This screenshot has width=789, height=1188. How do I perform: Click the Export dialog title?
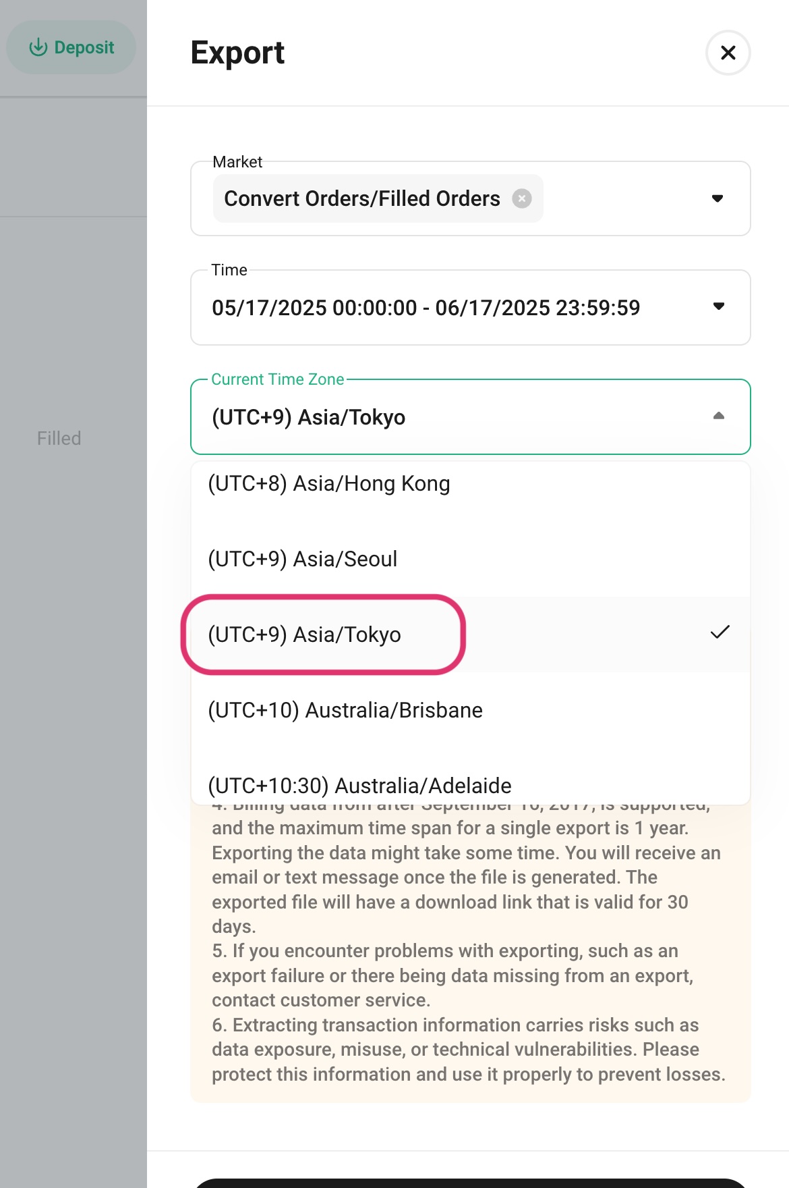[237, 53]
